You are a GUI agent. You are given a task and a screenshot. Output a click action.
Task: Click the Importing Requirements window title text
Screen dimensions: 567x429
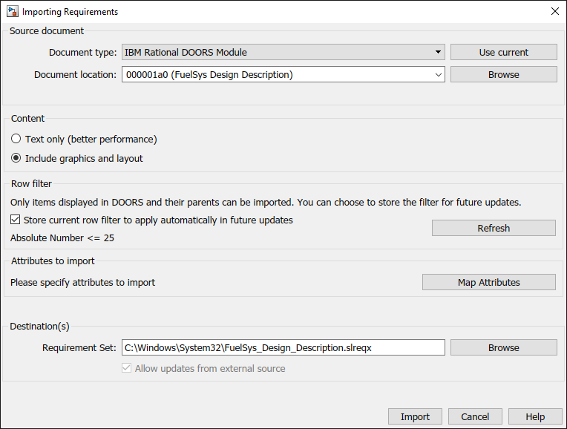(x=70, y=12)
